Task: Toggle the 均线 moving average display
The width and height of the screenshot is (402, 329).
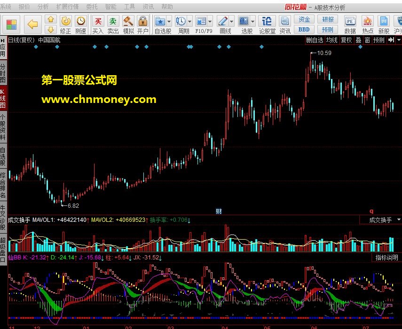Action: tap(331, 40)
